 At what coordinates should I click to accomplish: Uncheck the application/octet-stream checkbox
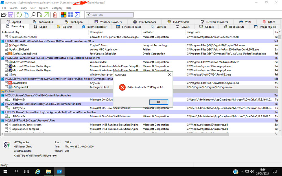tap(6, 124)
